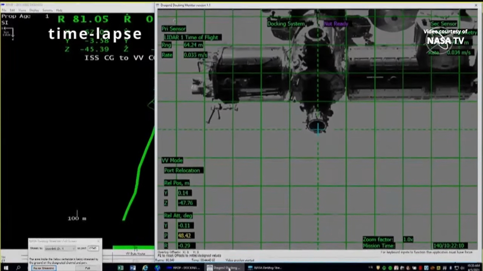
Task: Launch Excel from the taskbar
Action: point(121,268)
